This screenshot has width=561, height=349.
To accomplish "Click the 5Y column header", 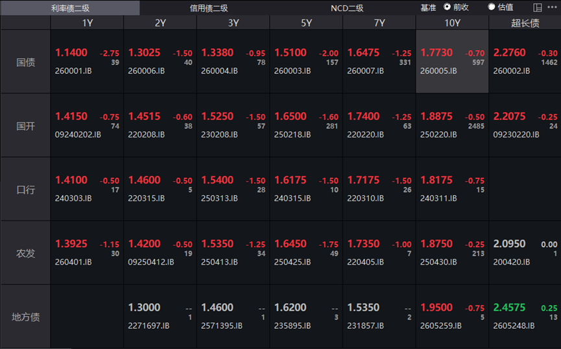I will (x=306, y=23).
